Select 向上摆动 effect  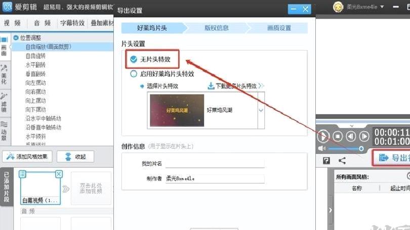coord(35,101)
